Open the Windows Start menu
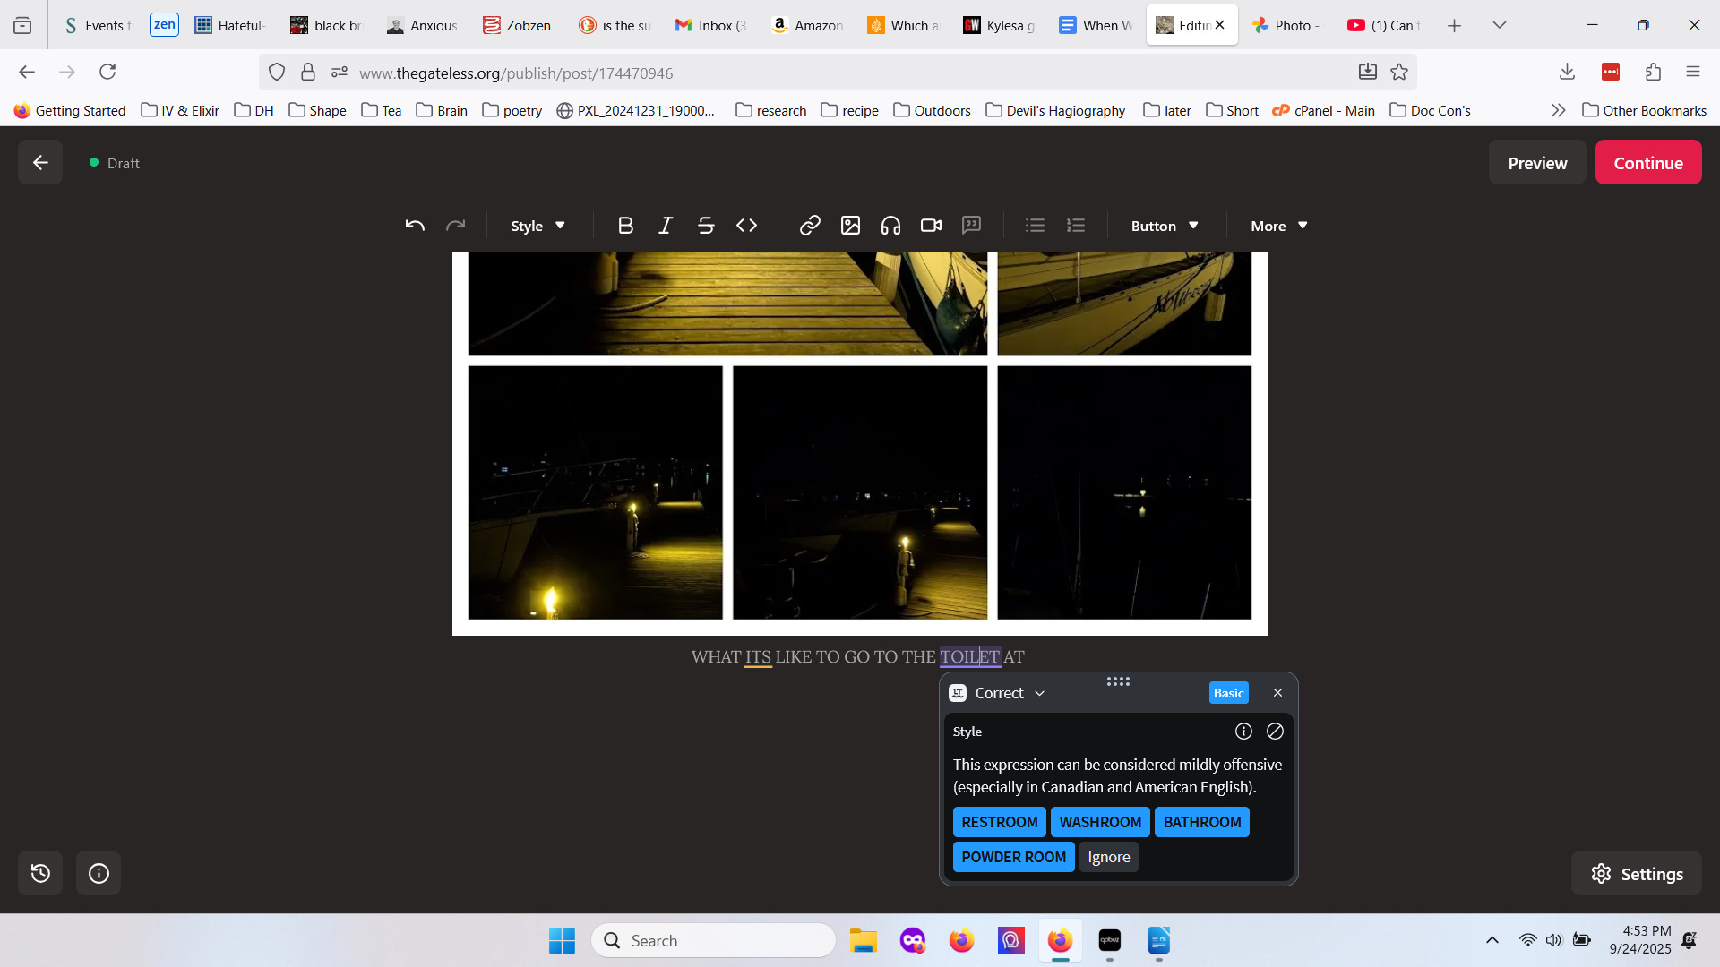The image size is (1720, 967). (x=562, y=940)
